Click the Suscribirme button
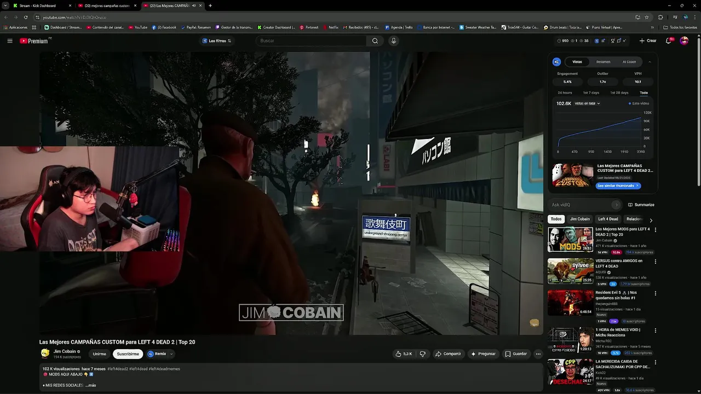 pos(128,354)
